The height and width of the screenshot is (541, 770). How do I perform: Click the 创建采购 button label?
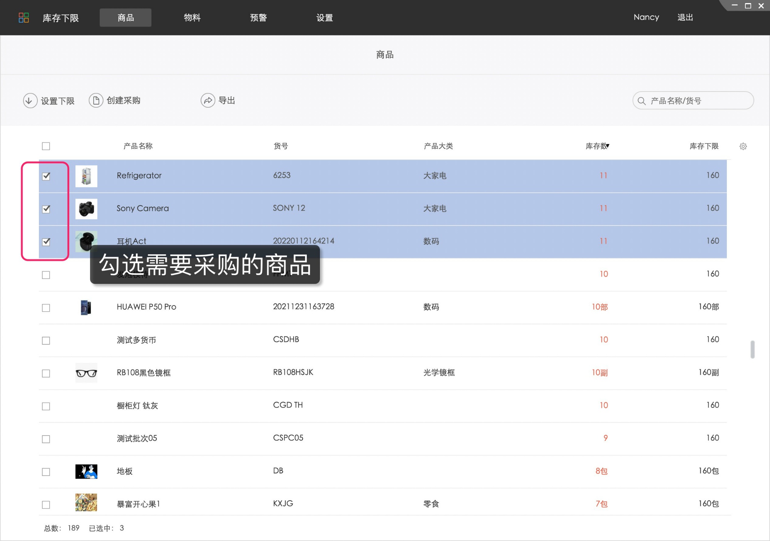pyautogui.click(x=124, y=100)
